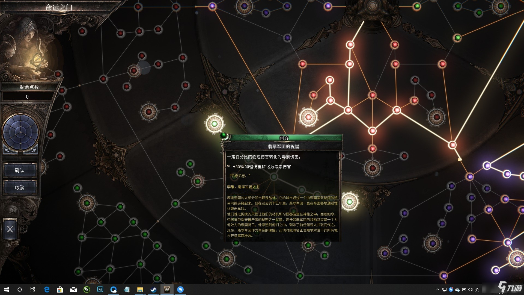Select the large glowing purple node at the screen edge

(x=517, y=259)
